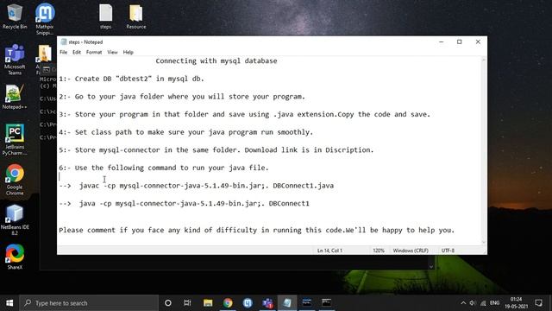The image size is (552, 311).
Task: Open Task View from the taskbar
Action: point(187,303)
